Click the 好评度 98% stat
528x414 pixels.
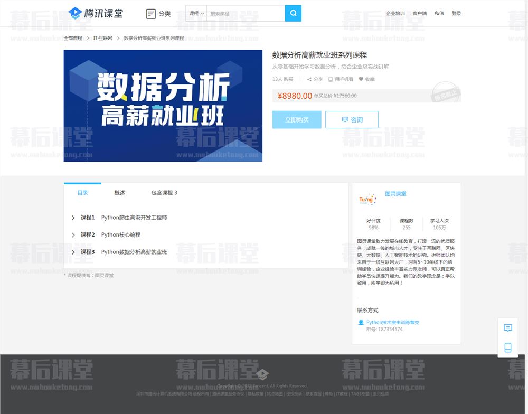(373, 224)
